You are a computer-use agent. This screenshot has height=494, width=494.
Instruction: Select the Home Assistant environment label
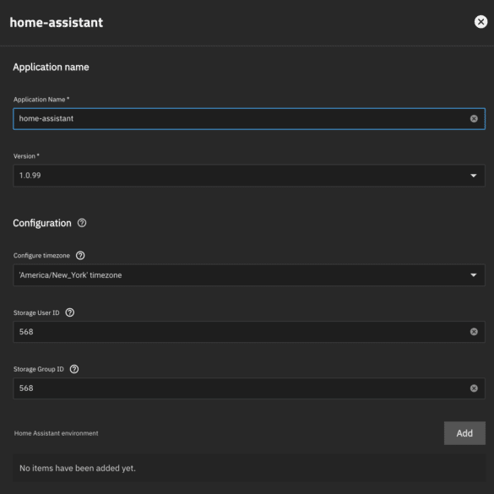click(x=56, y=433)
